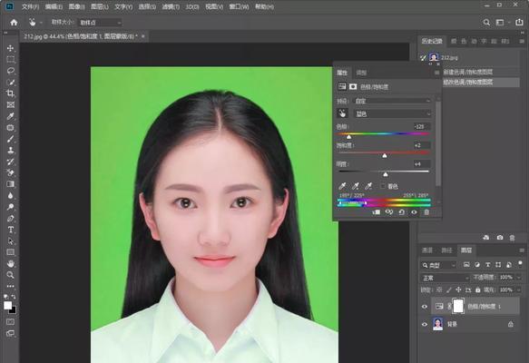Open the File menu
The height and width of the screenshot is (363, 529).
pyautogui.click(x=30, y=6)
